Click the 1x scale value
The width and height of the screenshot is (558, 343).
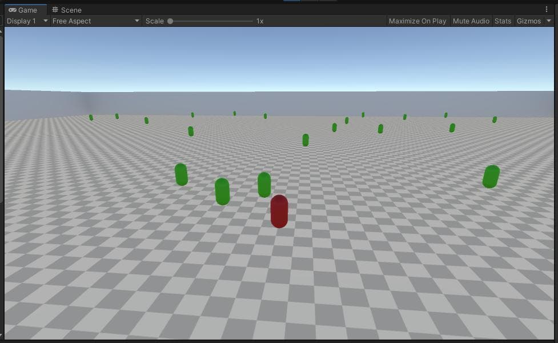(260, 21)
